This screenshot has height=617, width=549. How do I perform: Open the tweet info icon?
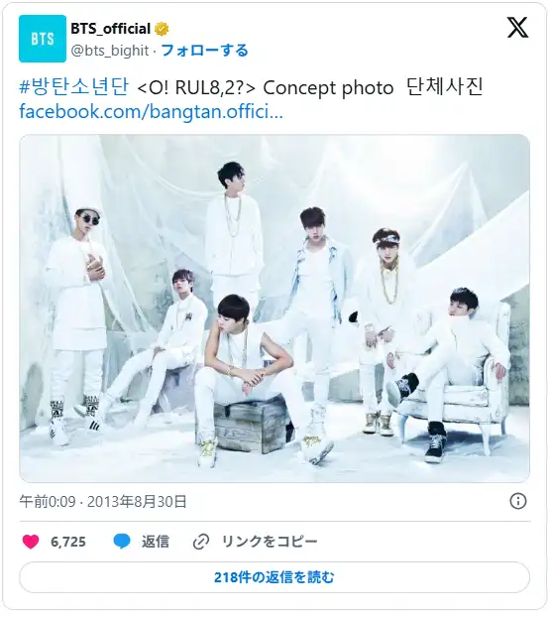(517, 501)
